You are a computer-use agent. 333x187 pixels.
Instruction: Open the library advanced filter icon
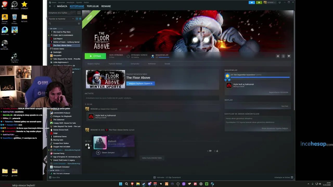click(79, 24)
